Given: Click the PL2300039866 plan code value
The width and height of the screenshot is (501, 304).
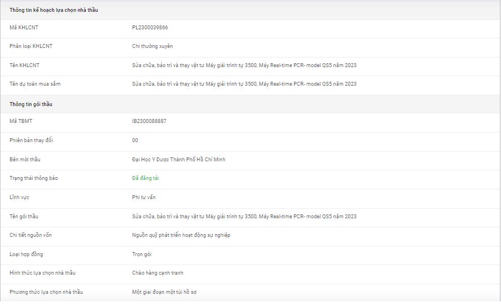Looking at the screenshot, I should click(150, 27).
